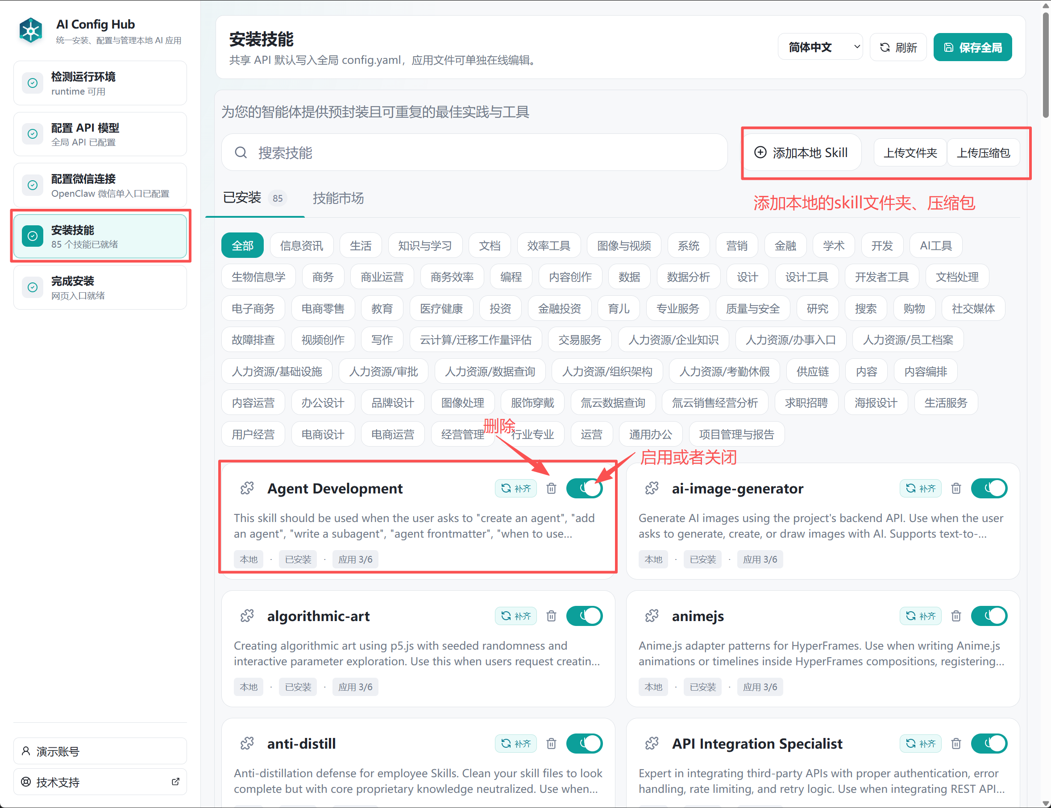Open the 配置微信连接 sidebar step
This screenshot has width=1051, height=808.
100,185
